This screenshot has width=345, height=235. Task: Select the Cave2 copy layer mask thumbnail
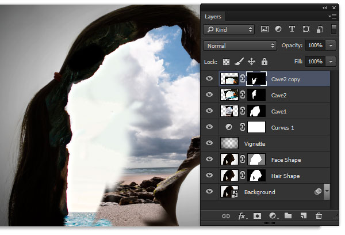pyautogui.click(x=256, y=79)
